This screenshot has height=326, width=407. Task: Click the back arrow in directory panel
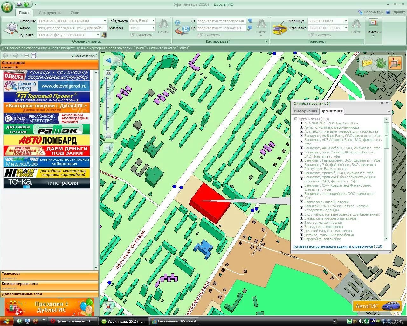click(x=5, y=55)
